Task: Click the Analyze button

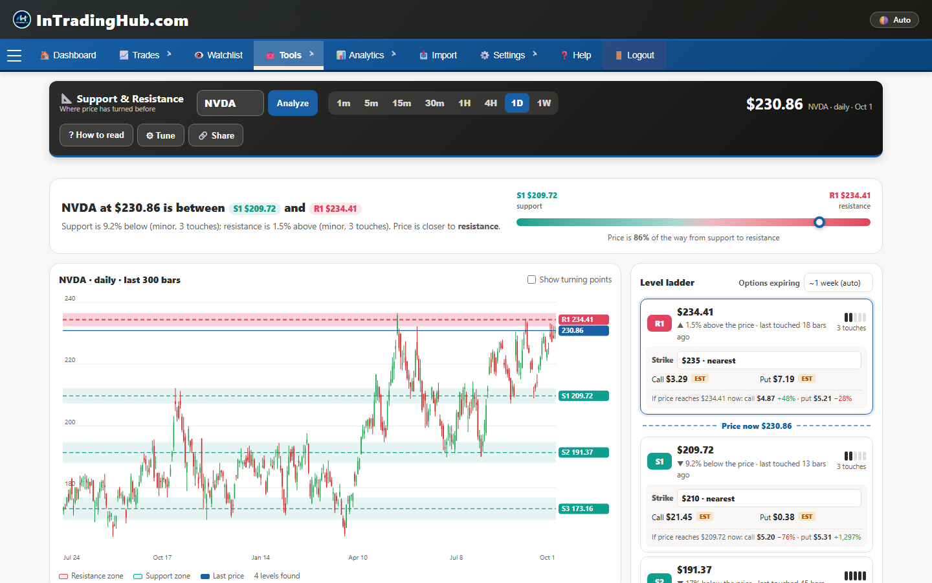Action: click(x=293, y=103)
